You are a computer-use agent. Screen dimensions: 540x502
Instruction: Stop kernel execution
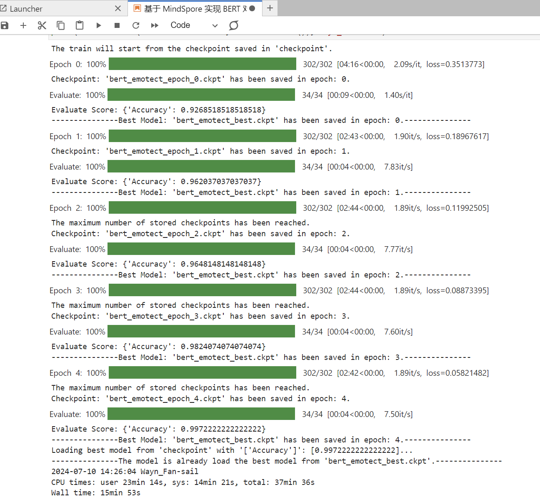[x=117, y=25]
